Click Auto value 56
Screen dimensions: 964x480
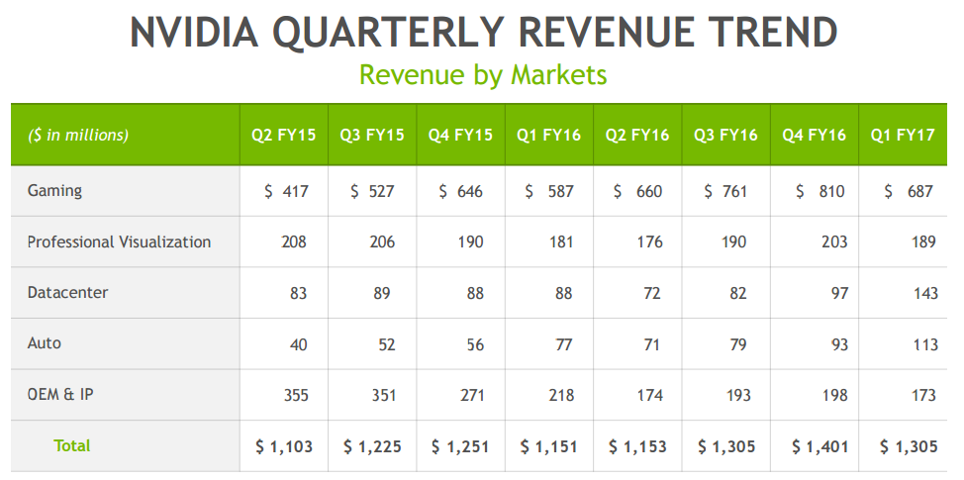click(475, 344)
